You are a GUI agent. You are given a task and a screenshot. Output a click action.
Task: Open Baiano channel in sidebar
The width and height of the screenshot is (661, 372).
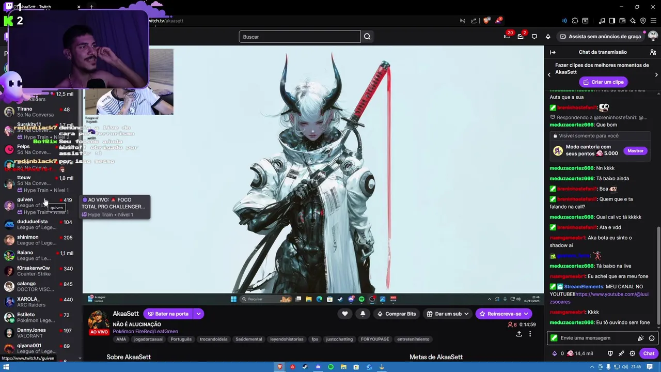click(40, 255)
